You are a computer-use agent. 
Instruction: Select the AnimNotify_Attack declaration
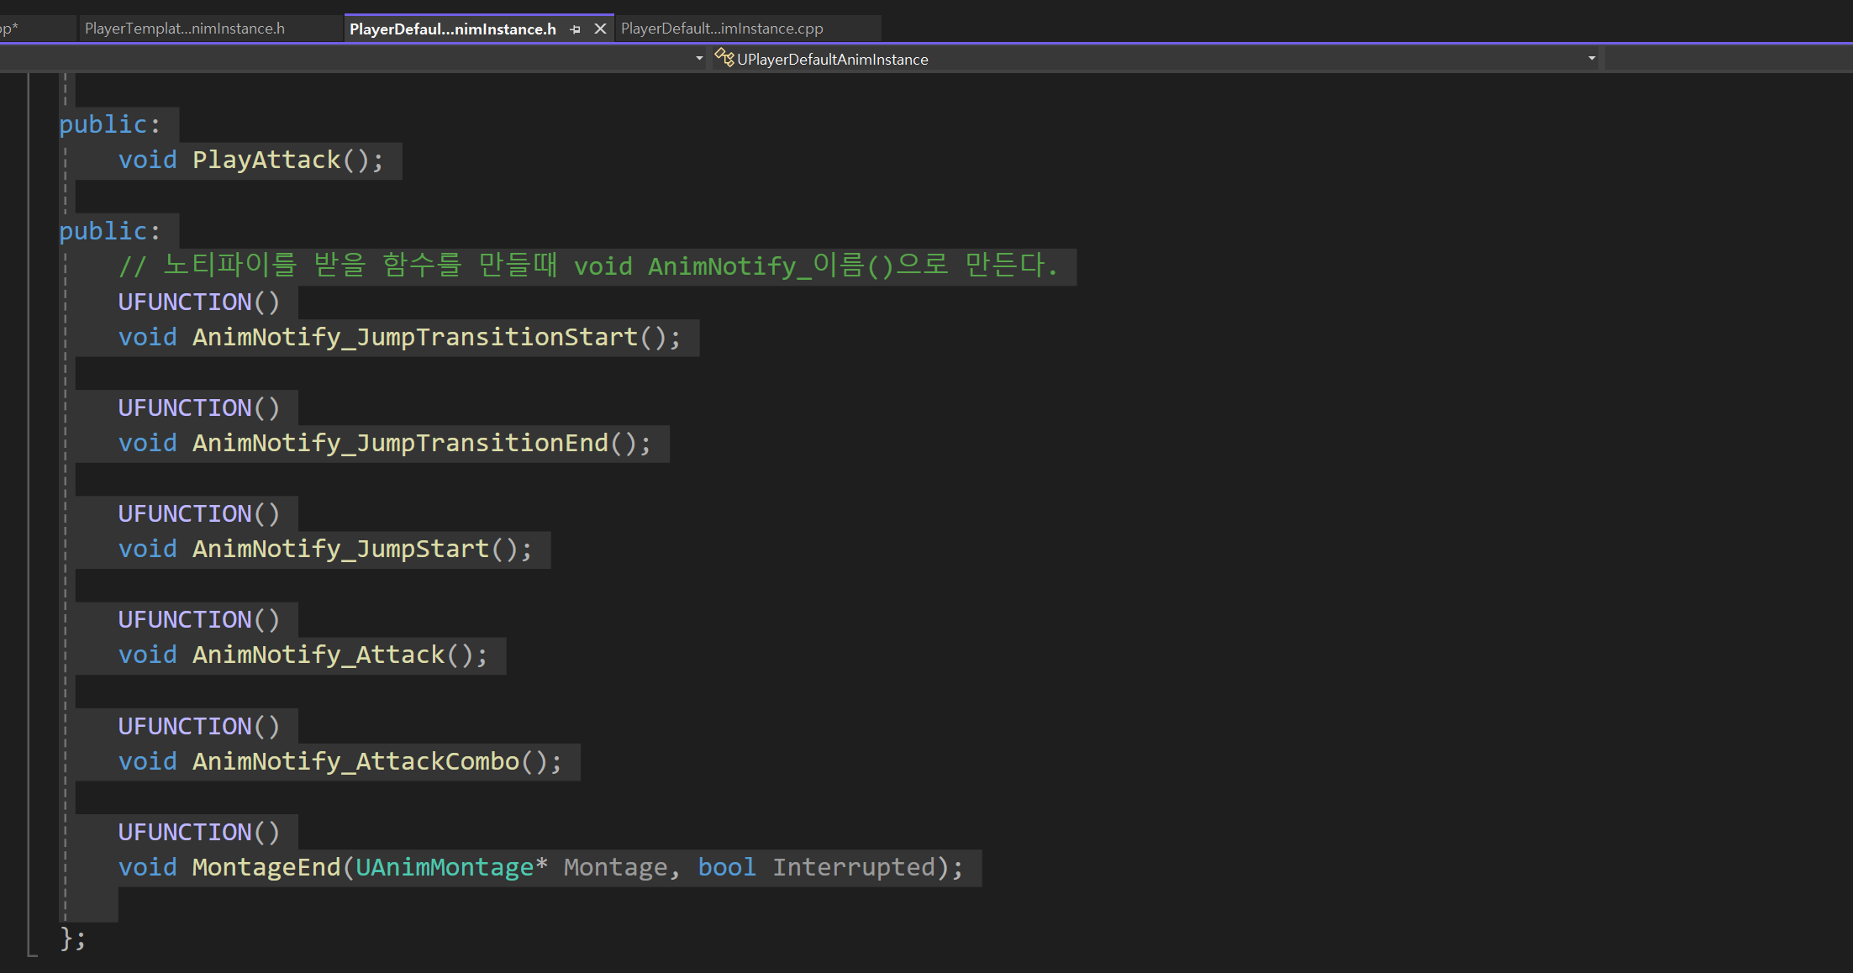coord(318,655)
